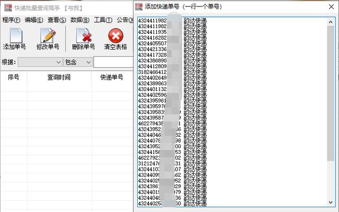Click the scroll up arrow in tracking list
Viewport: 339px width, 212px height.
click(331, 22)
